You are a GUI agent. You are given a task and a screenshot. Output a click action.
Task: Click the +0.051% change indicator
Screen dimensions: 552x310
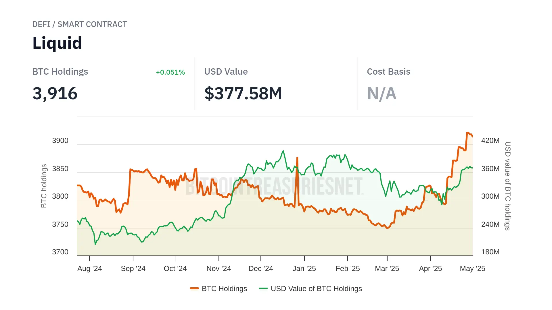tap(170, 72)
